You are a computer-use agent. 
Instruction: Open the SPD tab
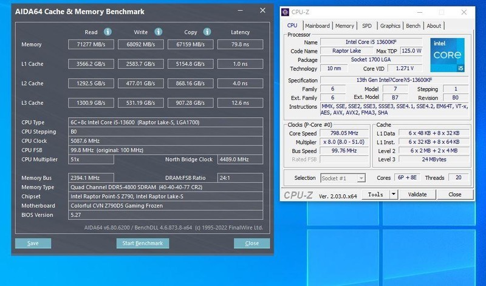click(x=367, y=26)
